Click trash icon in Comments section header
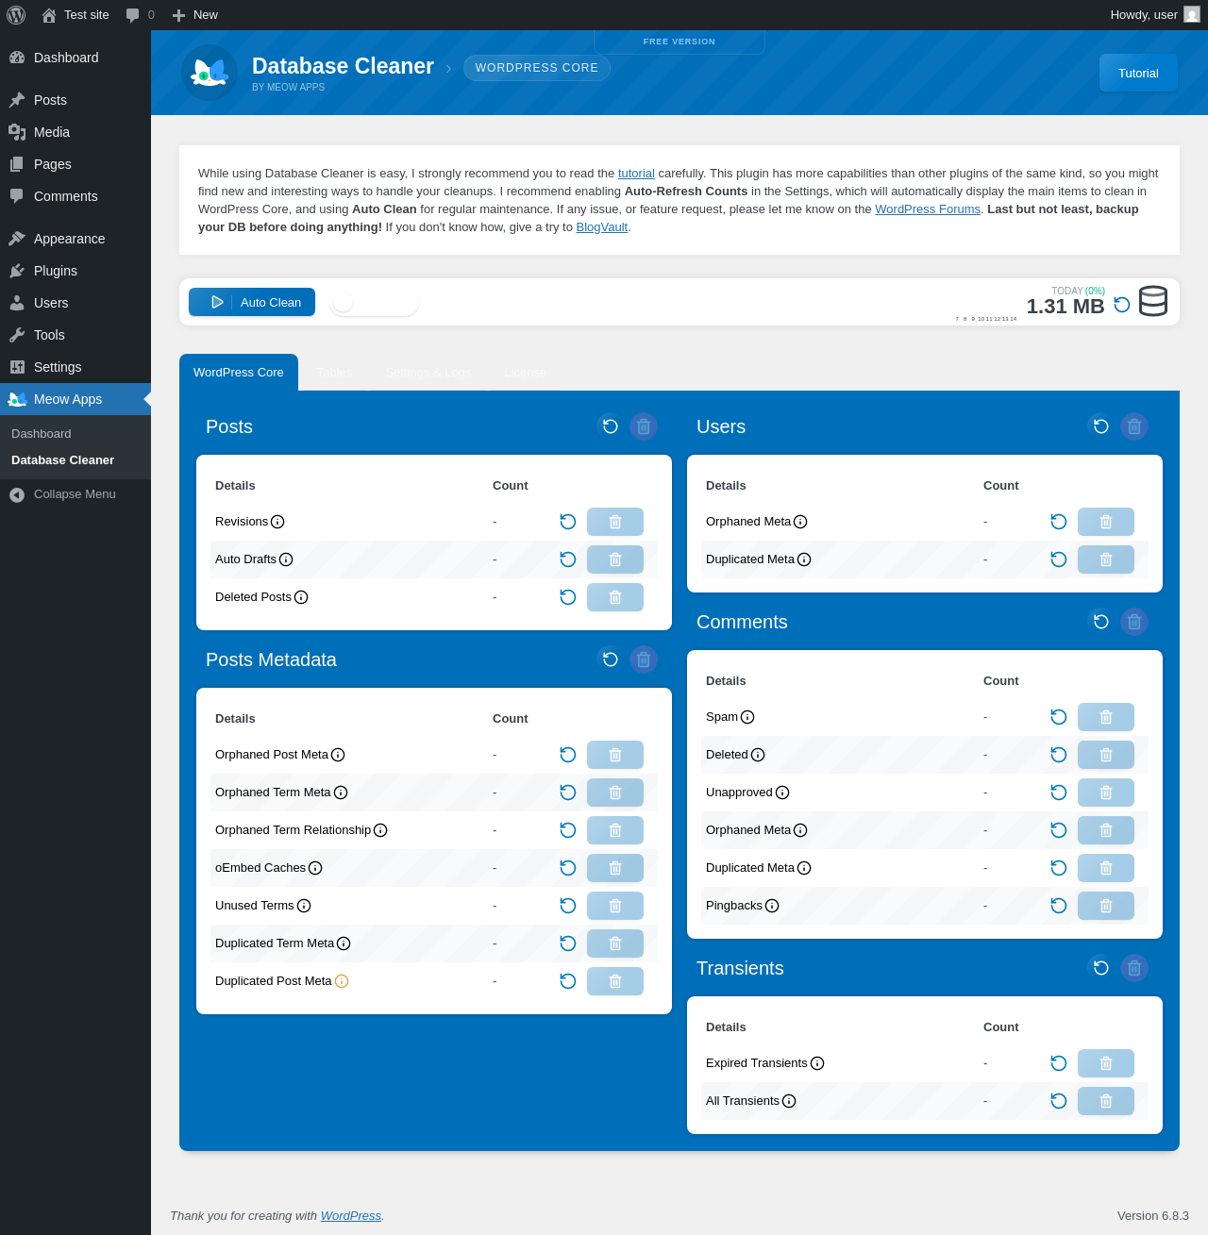 point(1134,622)
